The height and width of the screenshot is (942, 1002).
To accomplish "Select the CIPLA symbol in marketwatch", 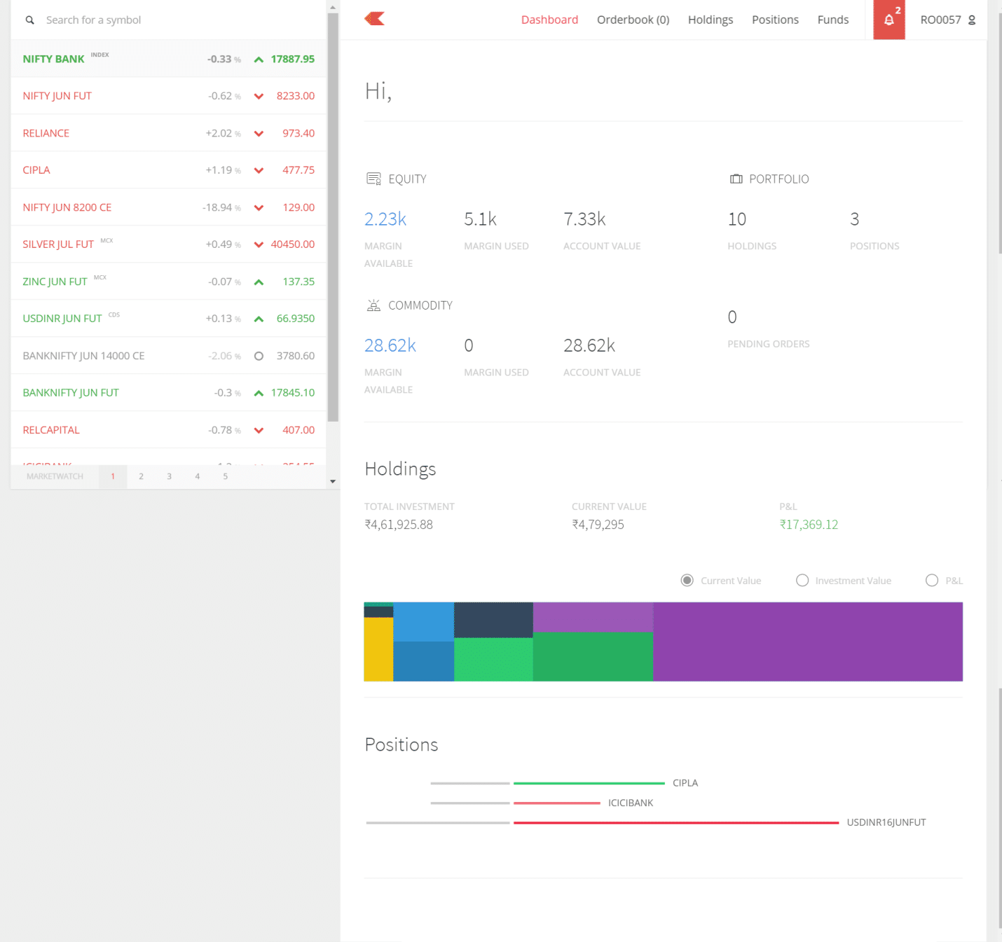I will tap(36, 170).
